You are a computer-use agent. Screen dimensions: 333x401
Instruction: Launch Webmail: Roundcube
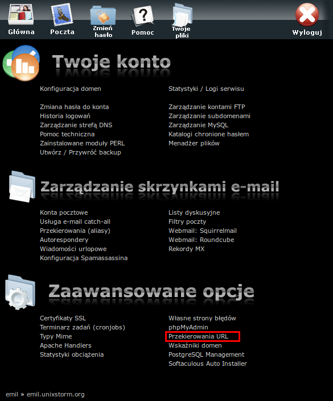click(202, 240)
